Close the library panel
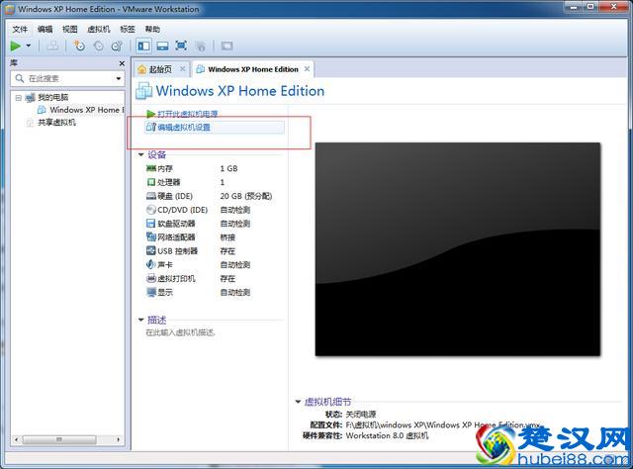 pos(122,63)
